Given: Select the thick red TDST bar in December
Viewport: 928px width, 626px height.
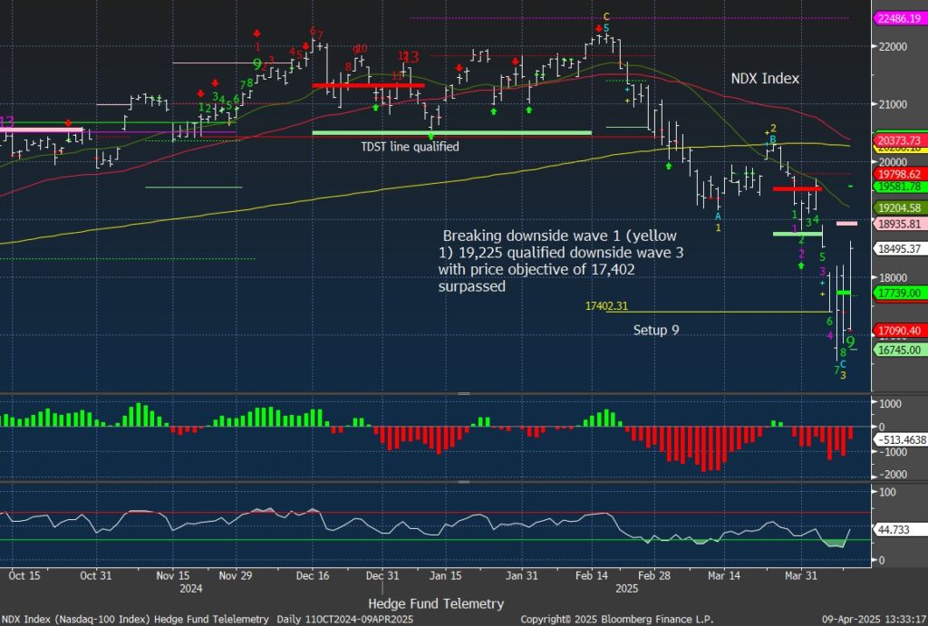Looking at the screenshot, I should click(x=368, y=85).
